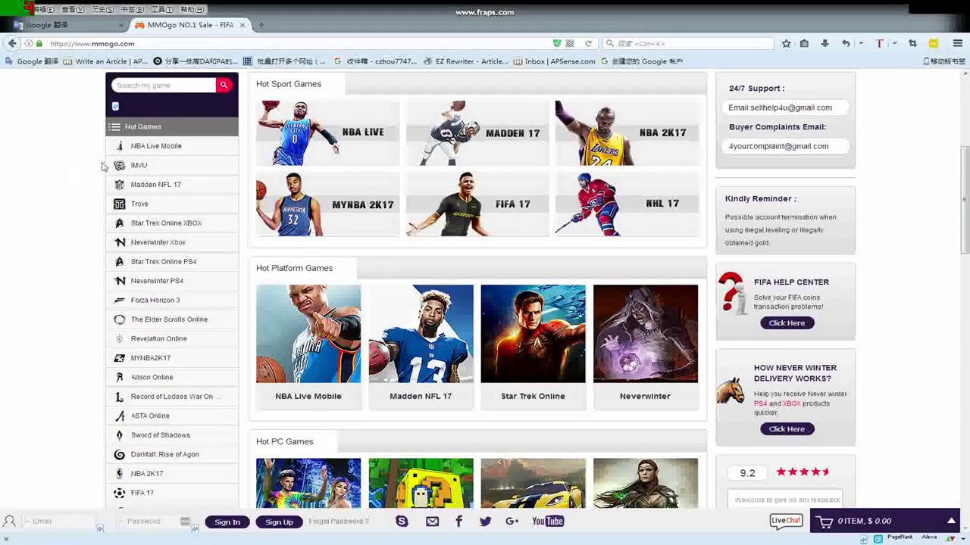Close the MMOgo browser tab
The height and width of the screenshot is (545, 970).
click(x=242, y=25)
